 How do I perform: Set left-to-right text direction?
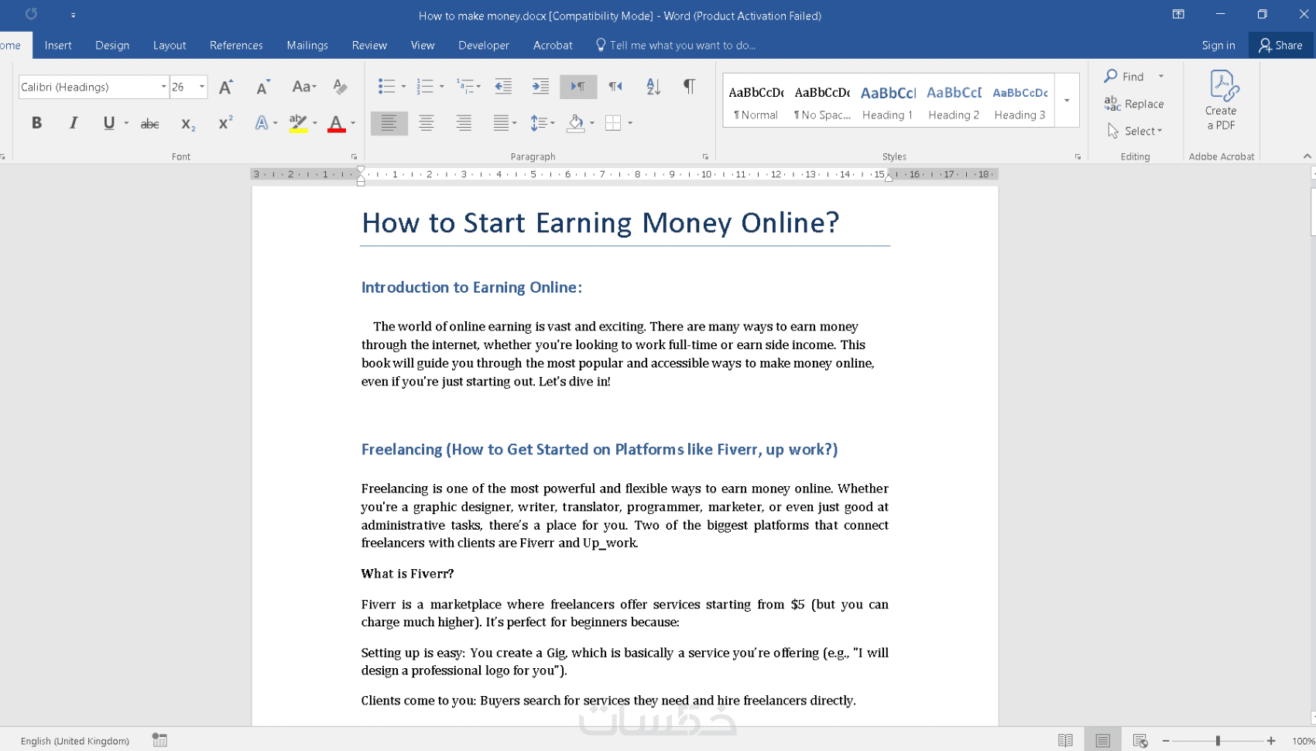578,87
